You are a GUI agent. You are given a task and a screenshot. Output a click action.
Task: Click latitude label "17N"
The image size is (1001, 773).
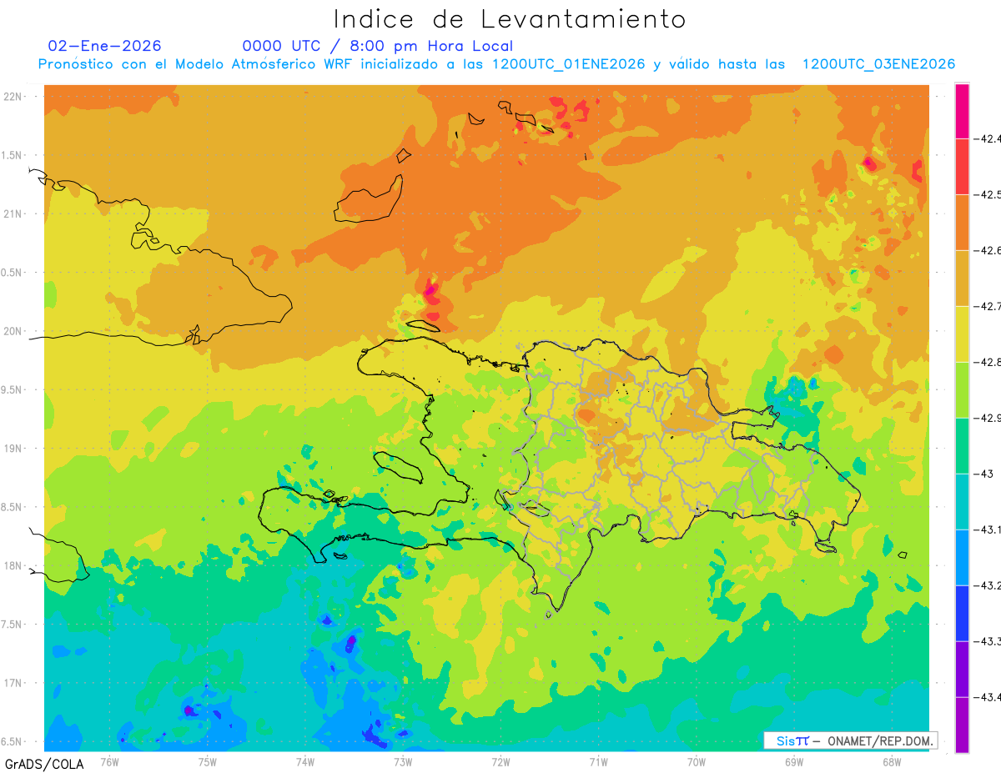tap(13, 683)
